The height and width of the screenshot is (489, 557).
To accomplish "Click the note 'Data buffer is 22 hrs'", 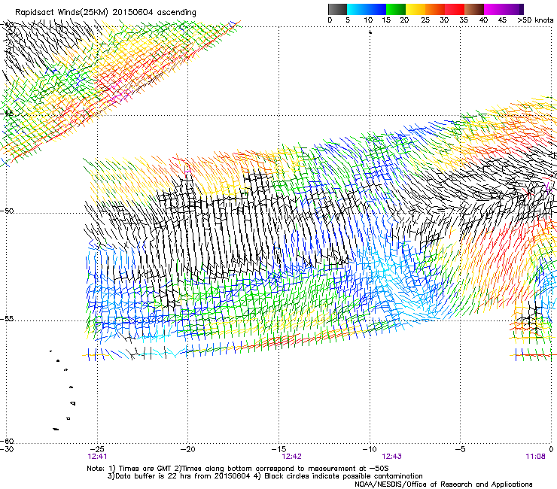I will coord(154,476).
